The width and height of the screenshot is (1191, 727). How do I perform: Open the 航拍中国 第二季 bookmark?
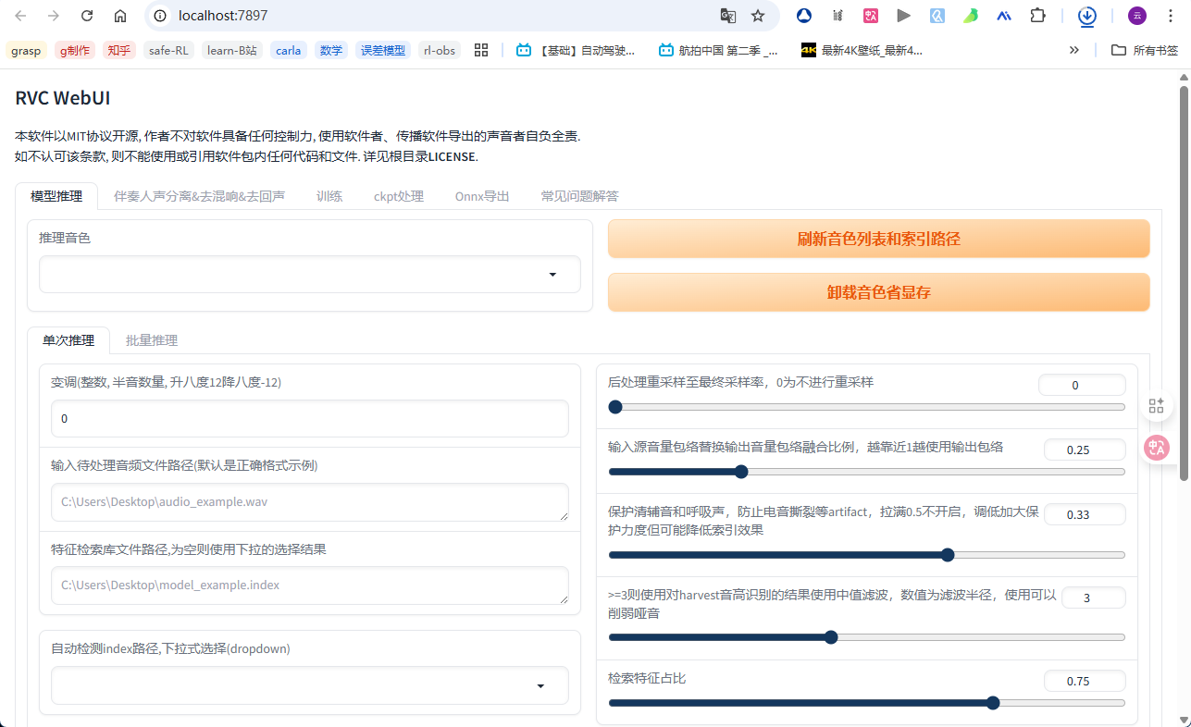718,50
